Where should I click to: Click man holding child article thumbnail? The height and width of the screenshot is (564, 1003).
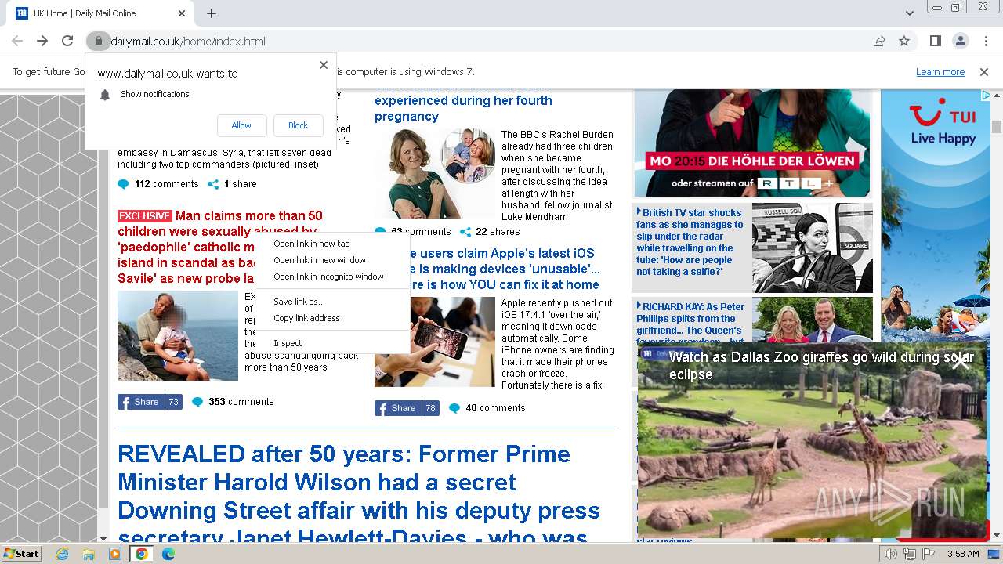tap(178, 336)
